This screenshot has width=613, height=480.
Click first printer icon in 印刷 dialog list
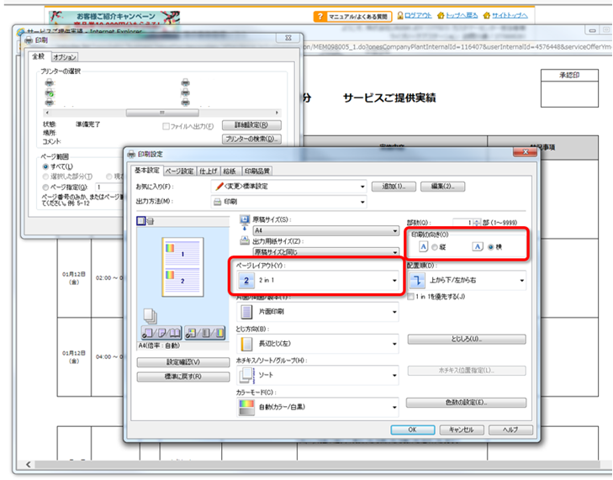pyautogui.click(x=50, y=82)
